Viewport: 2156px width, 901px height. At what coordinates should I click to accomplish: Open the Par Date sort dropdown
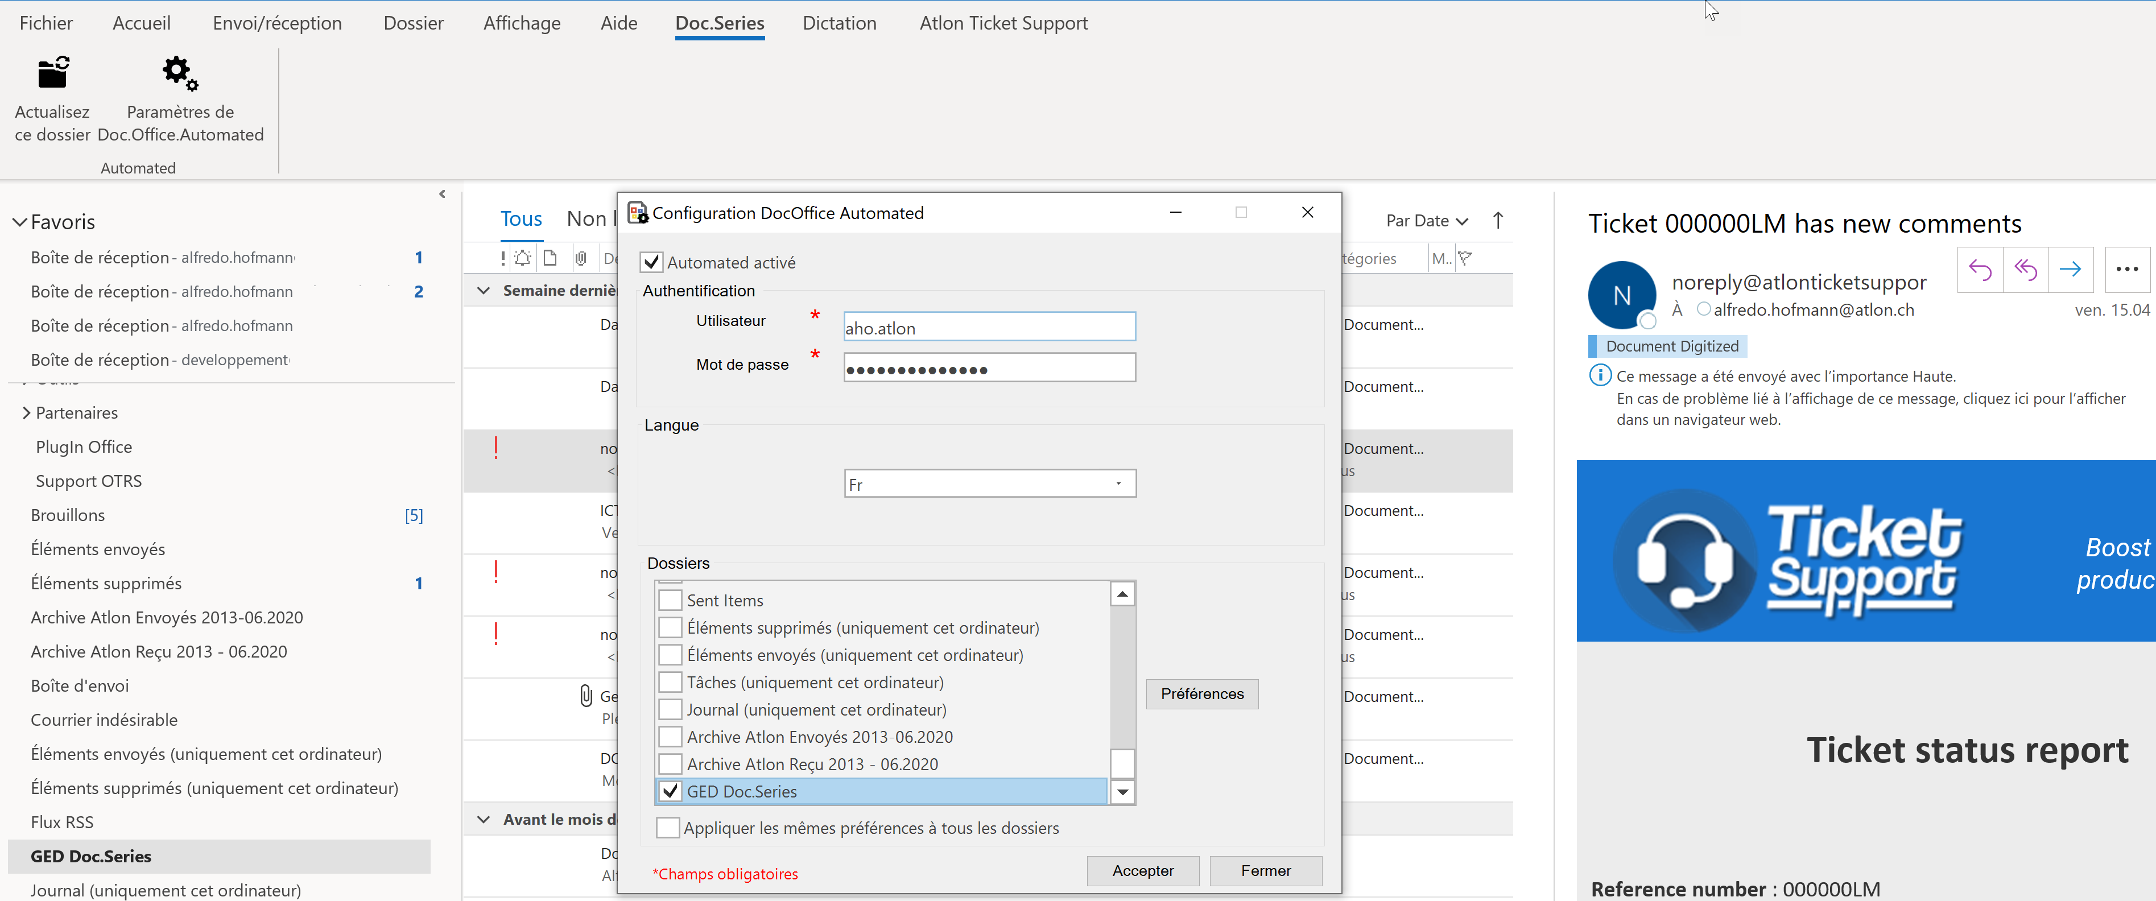1427,221
